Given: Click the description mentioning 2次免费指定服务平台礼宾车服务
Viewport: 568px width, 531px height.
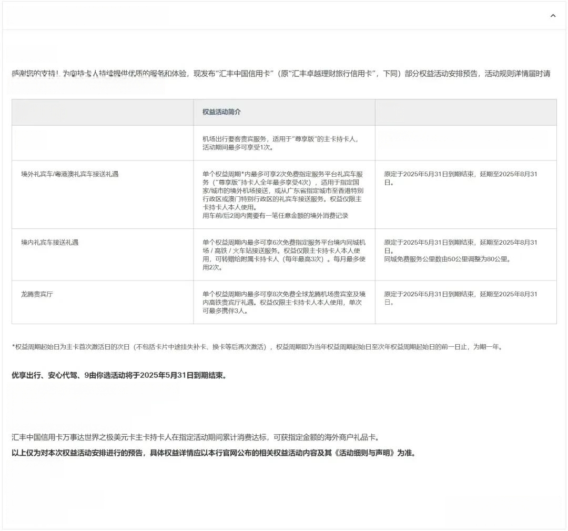Looking at the screenshot, I should 283,195.
